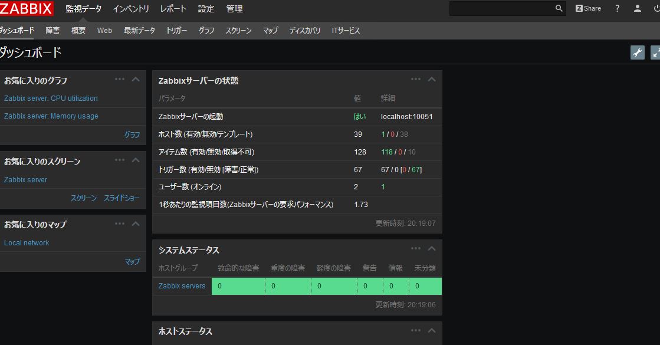Open the お気に入りのスクリーン widget options menu
Screen dimensions: 660x345
(x=120, y=159)
